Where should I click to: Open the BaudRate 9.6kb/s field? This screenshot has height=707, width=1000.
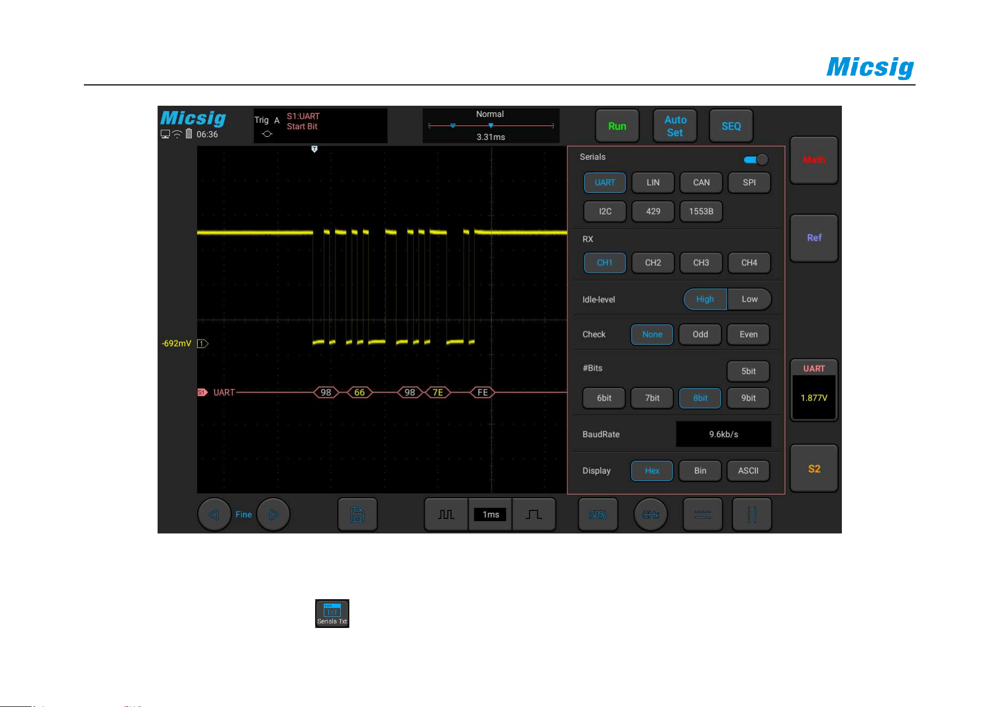(723, 434)
